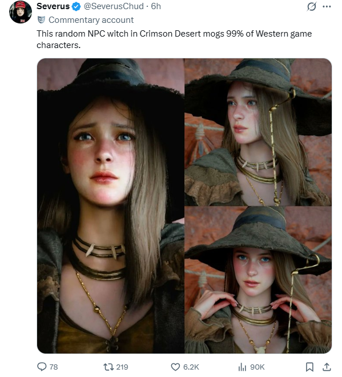Screen dimensions: 342x377
Task: Share the tweet via upload icon
Action: click(x=327, y=367)
